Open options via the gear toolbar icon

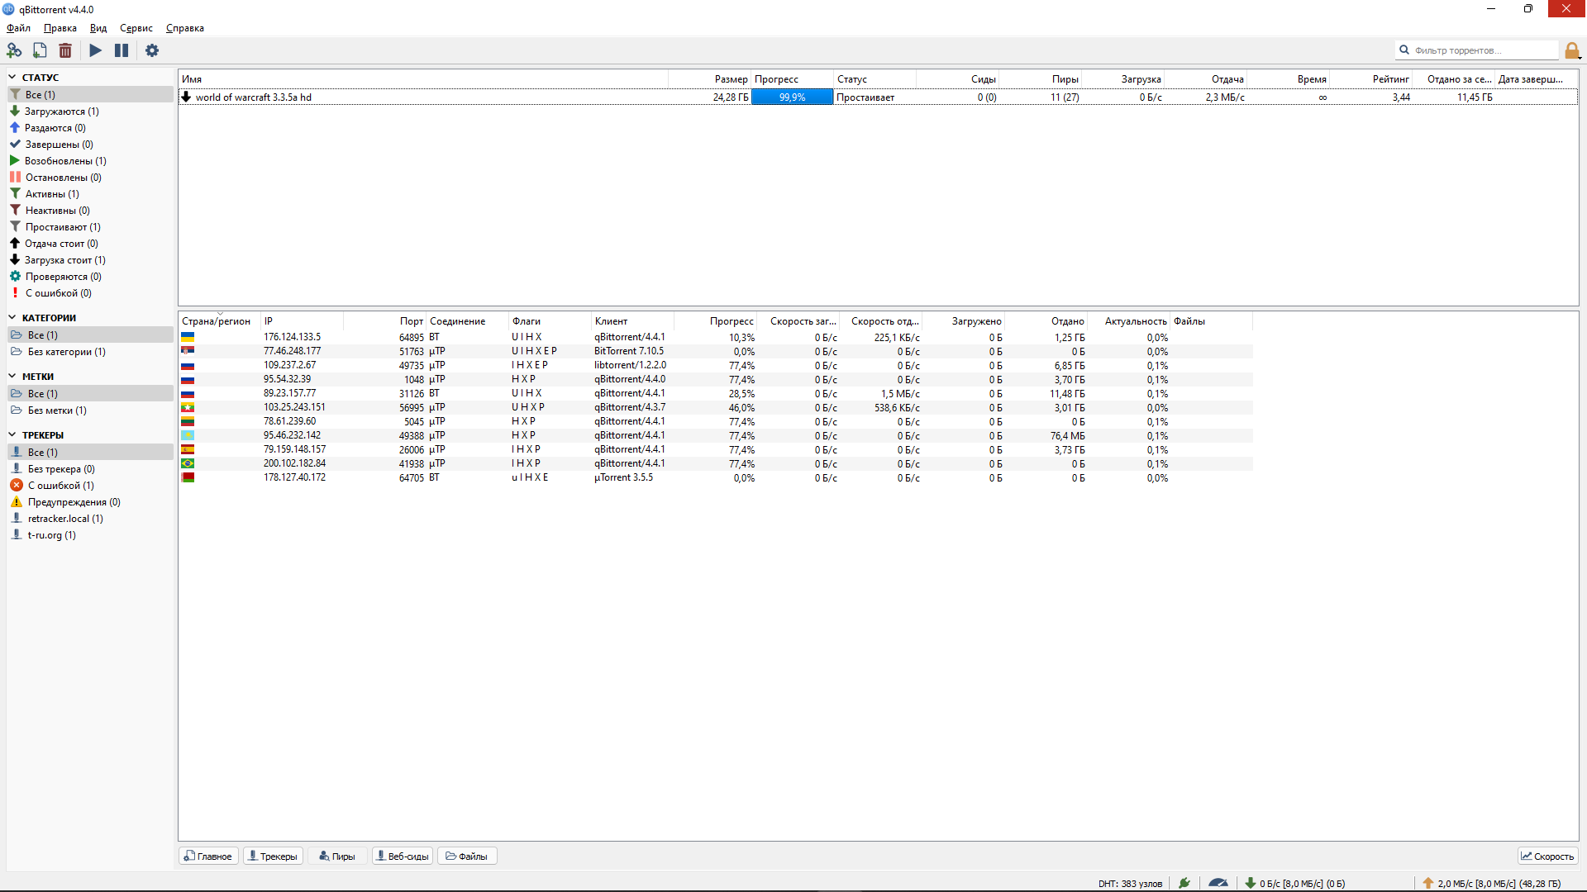(x=152, y=50)
